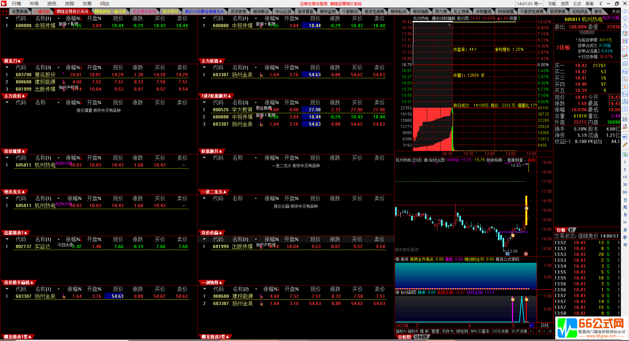
Task: Switch to the 龙王竞价系列 tab
Action: (144, 11)
